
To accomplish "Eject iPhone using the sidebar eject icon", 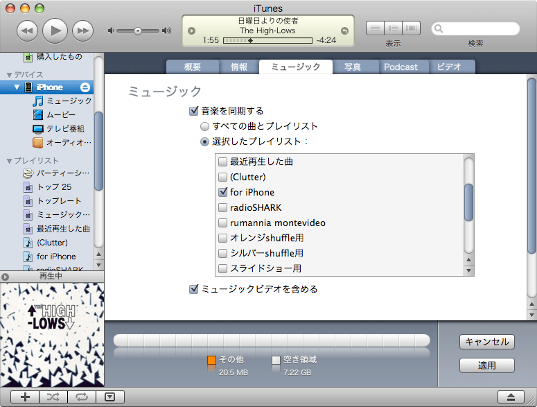I will tap(85, 87).
